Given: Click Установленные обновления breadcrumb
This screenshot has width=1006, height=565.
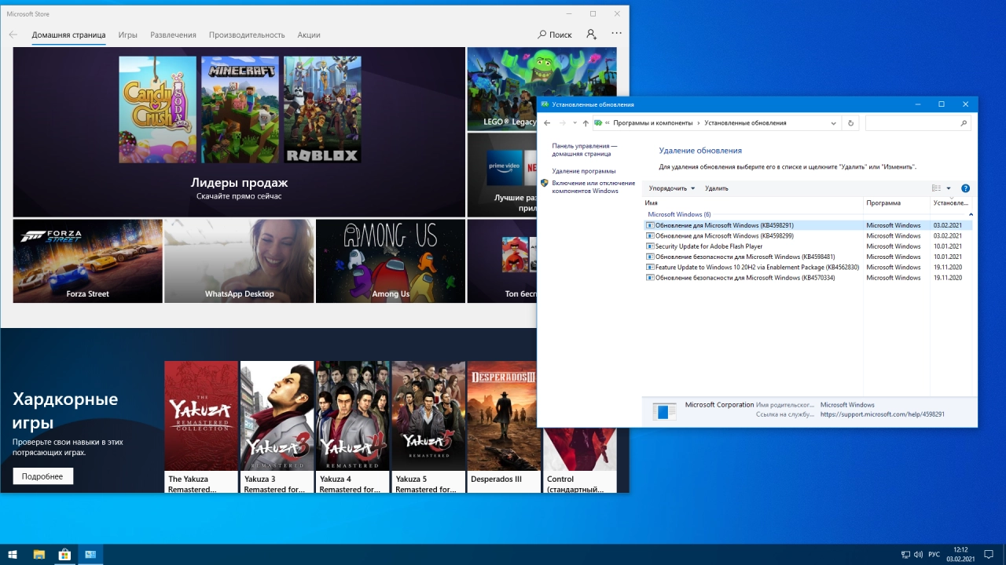Looking at the screenshot, I should coord(745,123).
